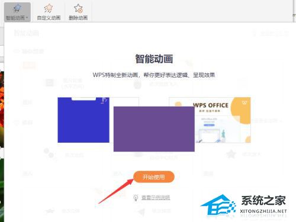Open the 查看示例说明 link

pos(156,197)
